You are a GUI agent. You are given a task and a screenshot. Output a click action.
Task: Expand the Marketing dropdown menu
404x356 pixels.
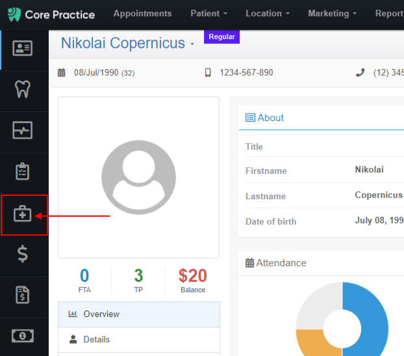pos(332,14)
